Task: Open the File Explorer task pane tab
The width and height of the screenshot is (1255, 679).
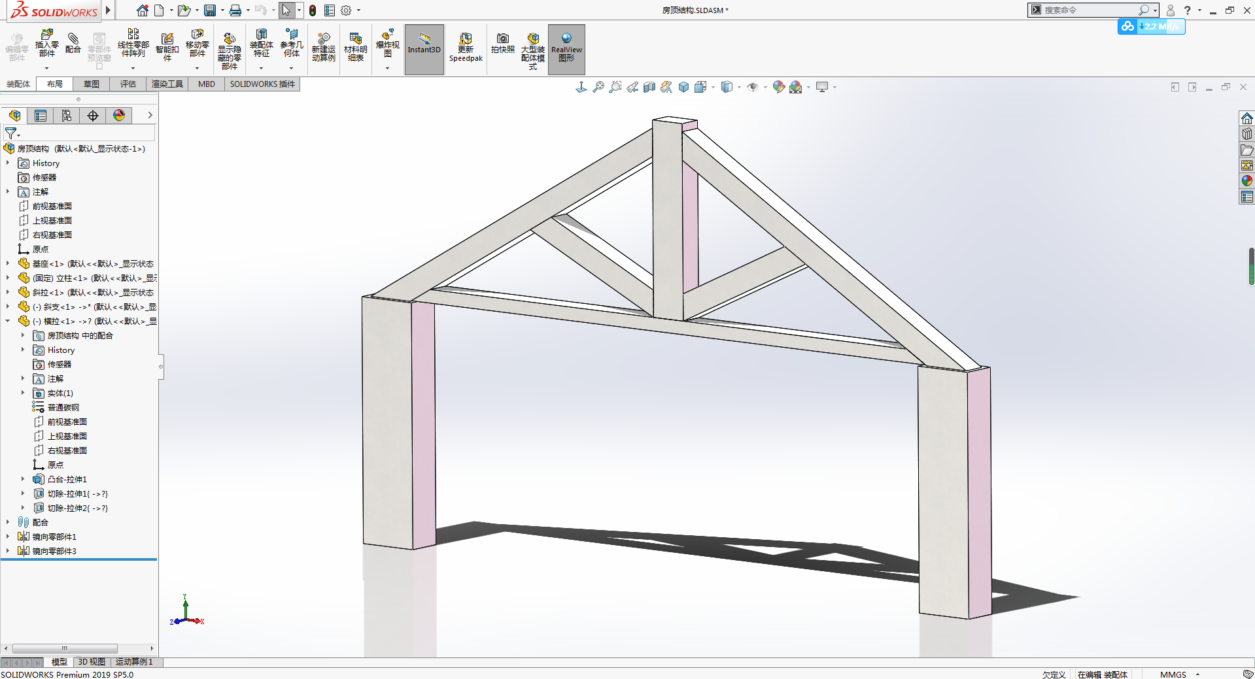Action: pos(1247,150)
